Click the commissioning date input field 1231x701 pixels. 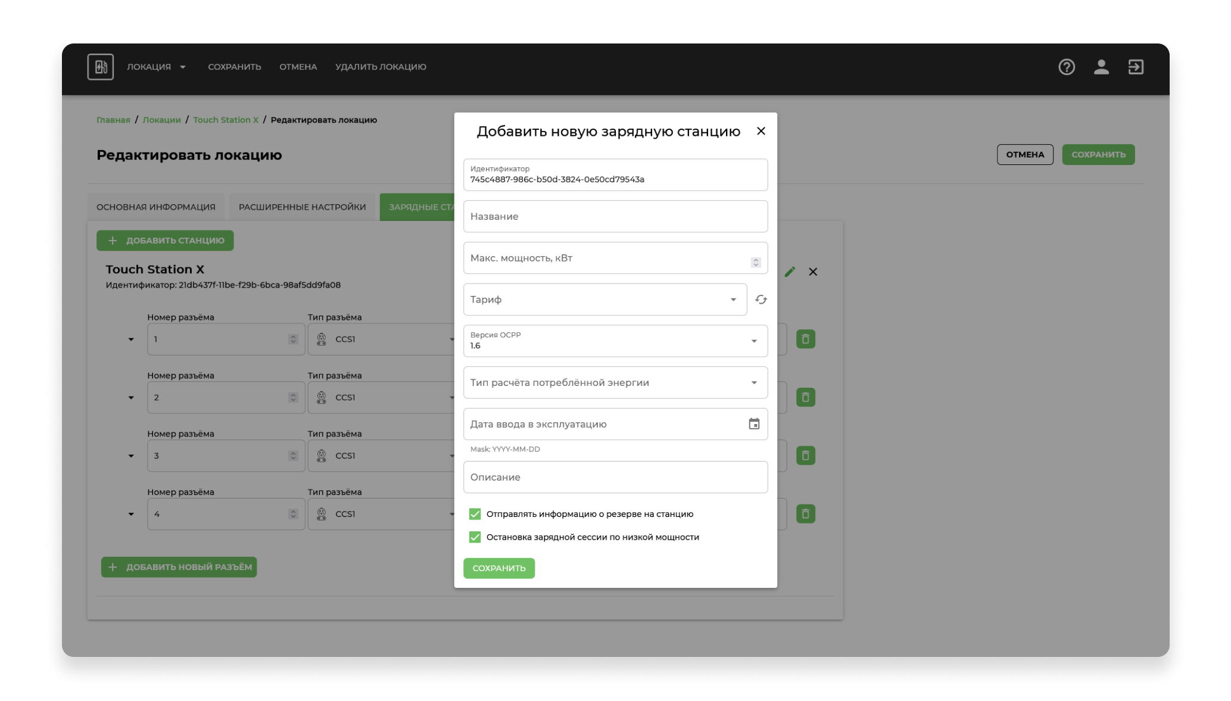615,424
